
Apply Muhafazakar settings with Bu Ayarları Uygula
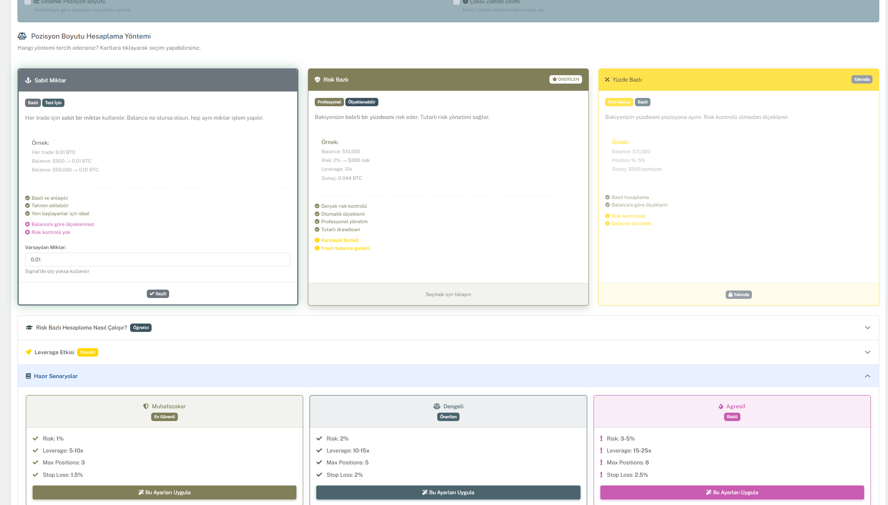click(164, 492)
